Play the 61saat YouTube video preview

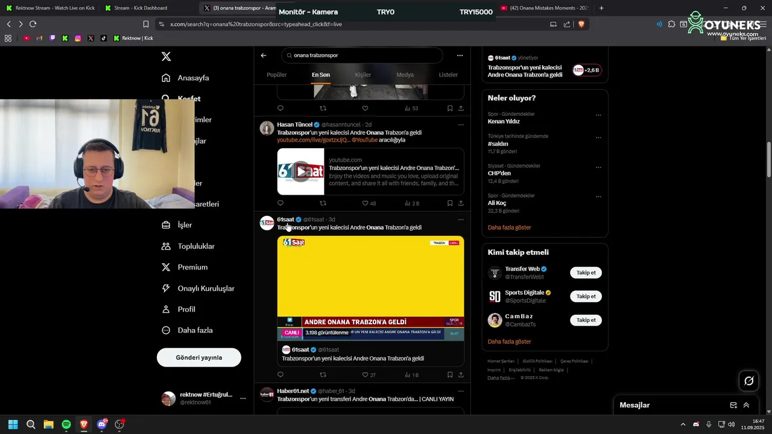click(300, 172)
